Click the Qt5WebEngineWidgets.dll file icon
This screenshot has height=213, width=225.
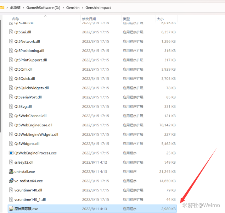pyautogui.click(x=11, y=134)
